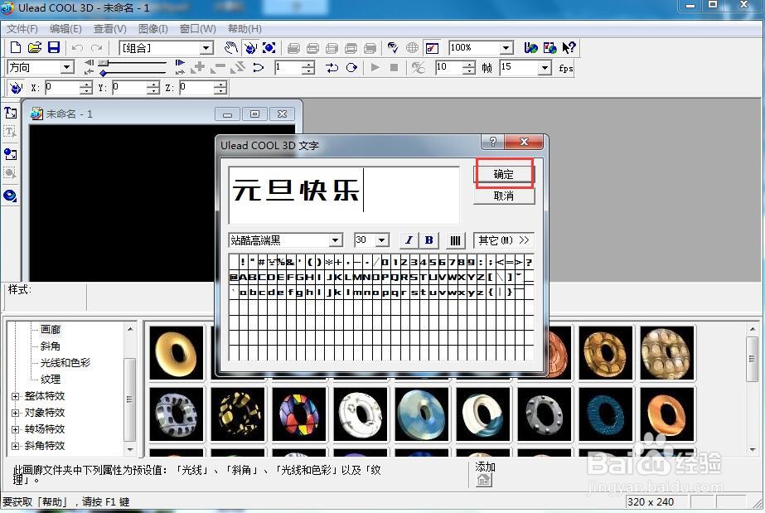Image resolution: width=765 pixels, height=513 pixels.
Task: Open the 窗口(W) menu
Action: tap(197, 29)
